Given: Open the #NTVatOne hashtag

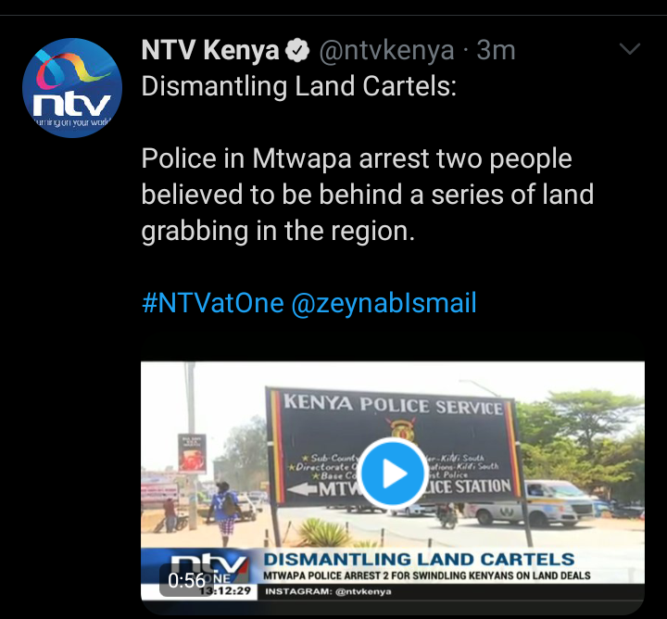Looking at the screenshot, I should tap(213, 303).
